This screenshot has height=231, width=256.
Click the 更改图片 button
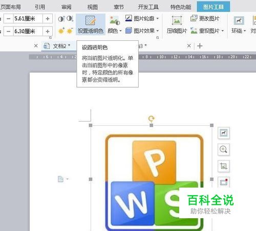[205, 18]
